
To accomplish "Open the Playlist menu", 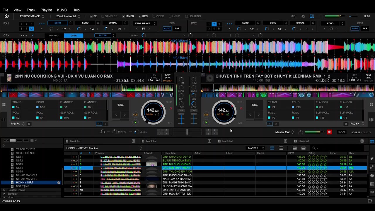I will 46,10.
